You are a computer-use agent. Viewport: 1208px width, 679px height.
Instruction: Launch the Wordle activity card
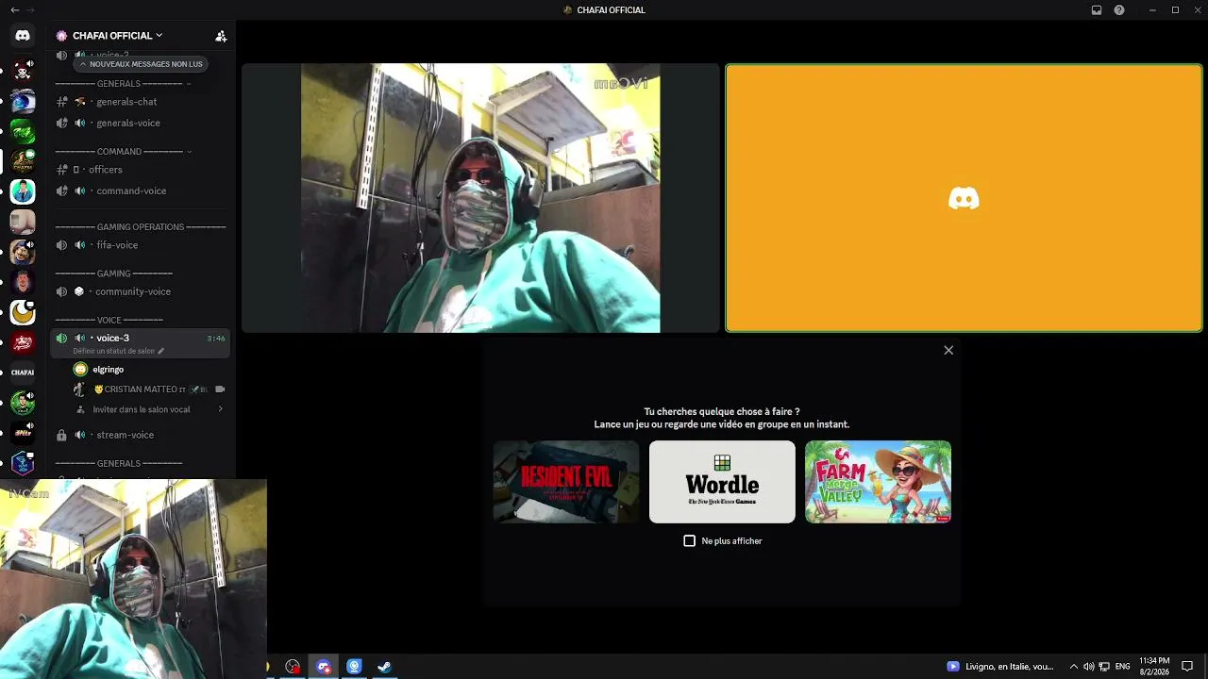(x=722, y=482)
